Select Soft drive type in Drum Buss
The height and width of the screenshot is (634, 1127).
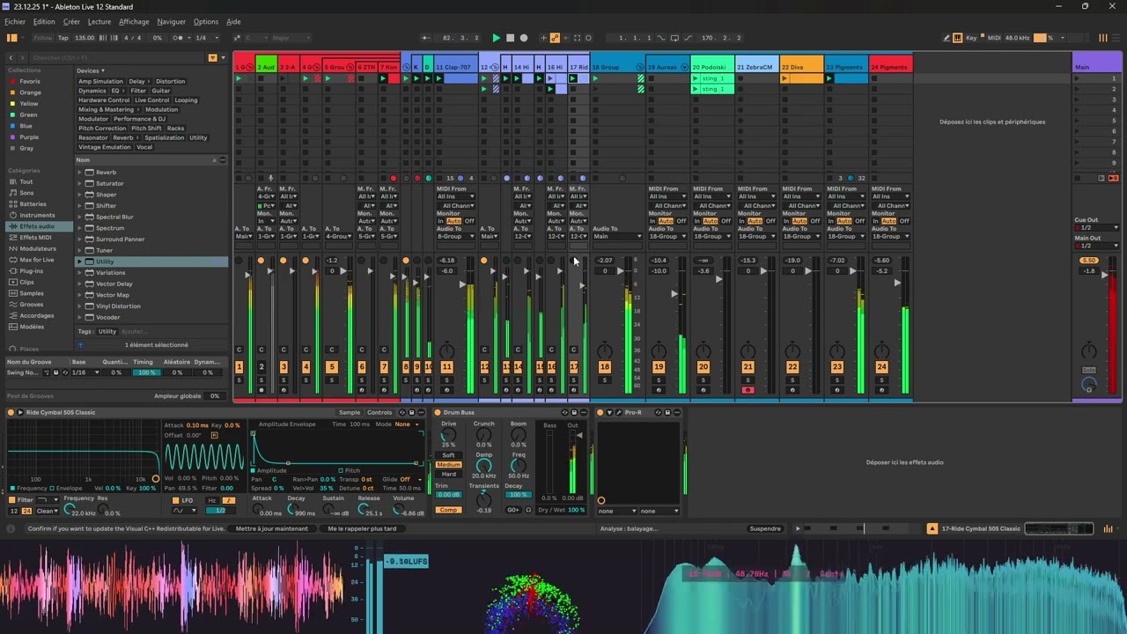coord(448,455)
